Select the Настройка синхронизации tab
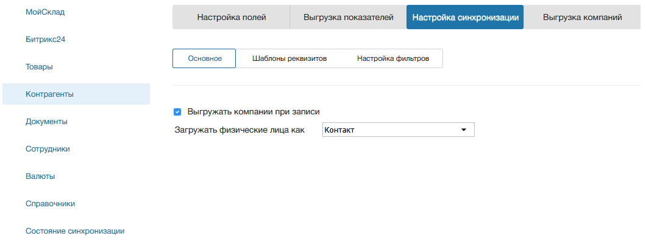This screenshot has width=646, height=247. [x=465, y=17]
